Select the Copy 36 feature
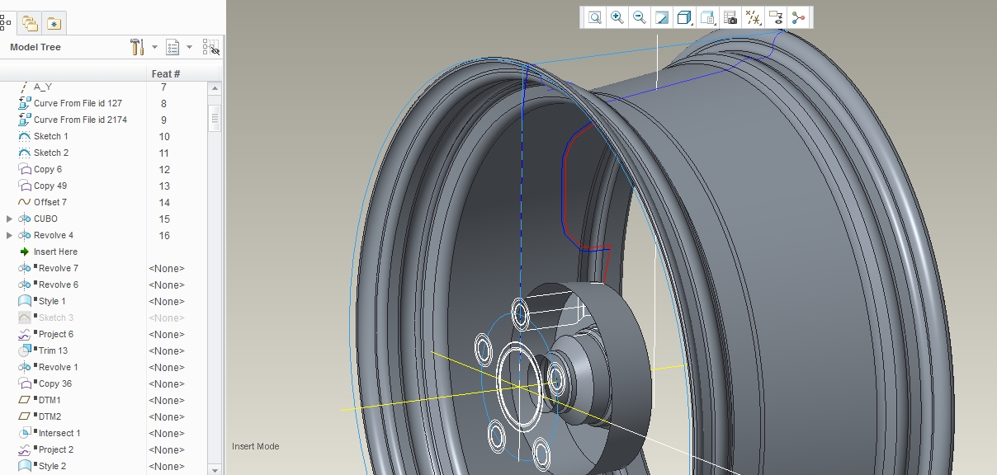997x475 pixels. 54,383
